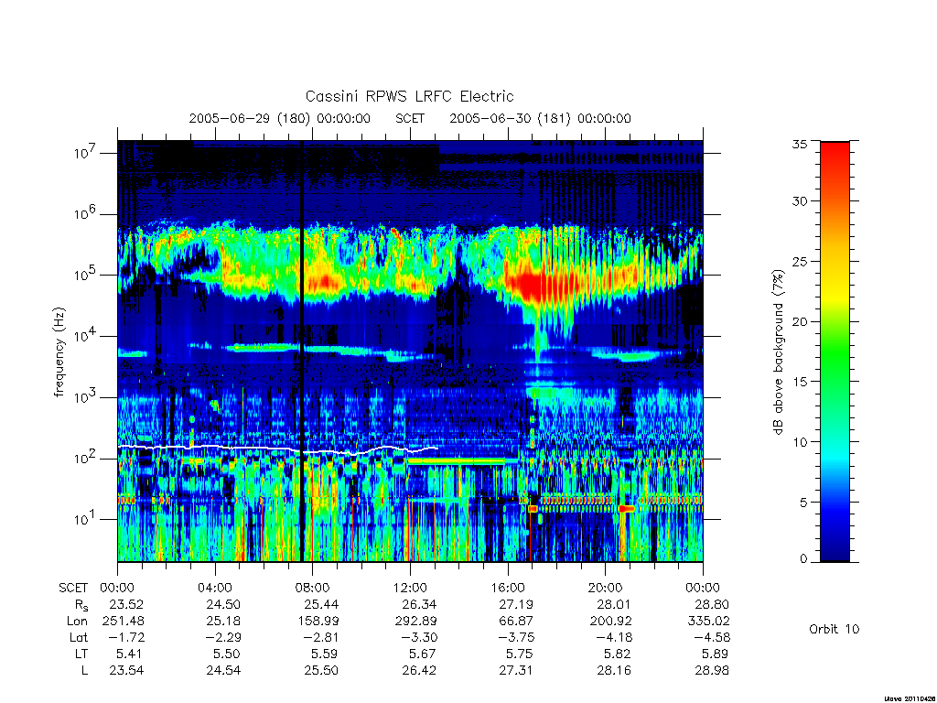This screenshot has width=937, height=703.
Task: Click the LT value '5.75'
Action: coord(520,654)
